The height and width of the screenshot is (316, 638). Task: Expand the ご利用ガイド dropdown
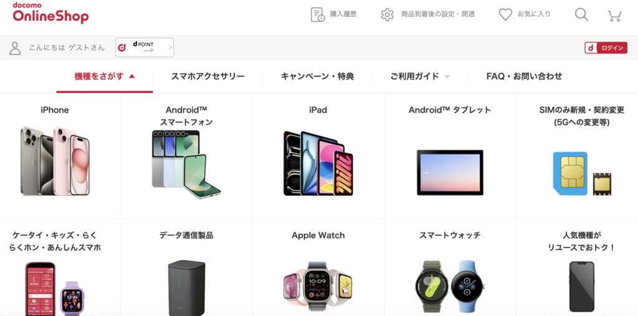(421, 77)
